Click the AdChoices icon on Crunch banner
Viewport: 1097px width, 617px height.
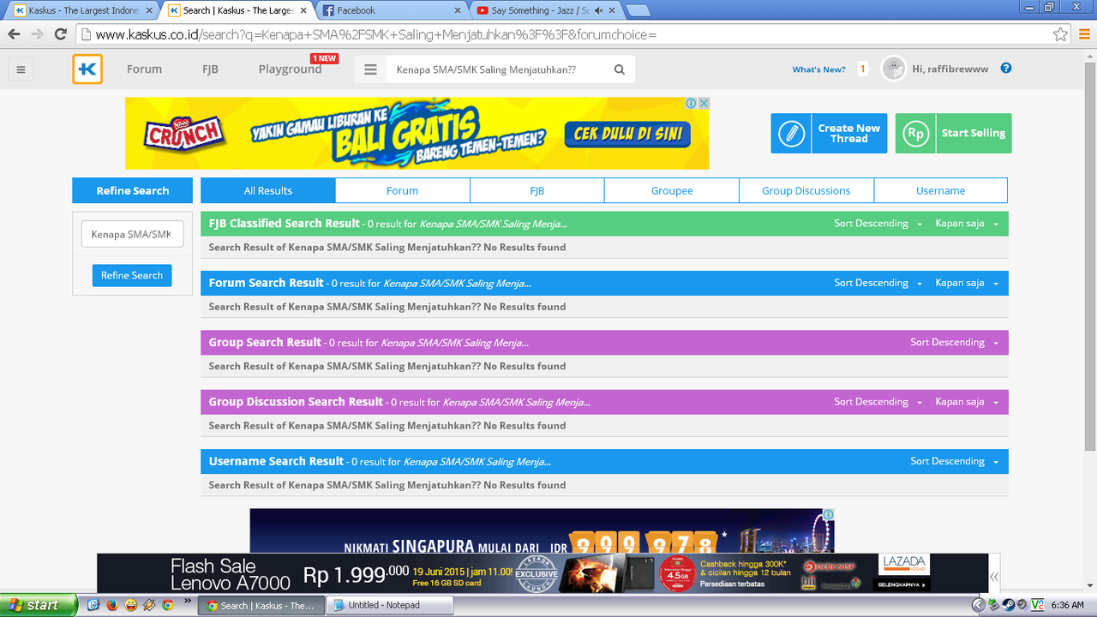[x=691, y=103]
